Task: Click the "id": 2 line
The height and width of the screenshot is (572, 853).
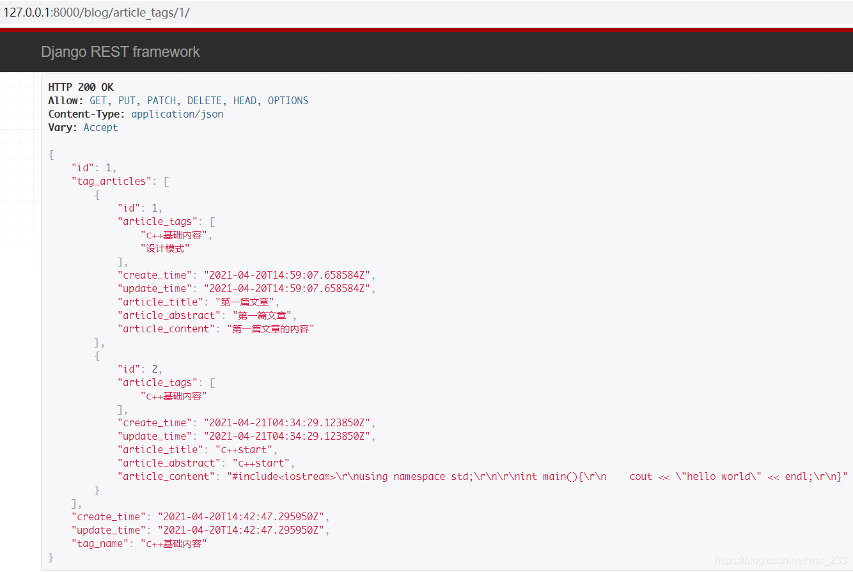Action: [x=139, y=369]
